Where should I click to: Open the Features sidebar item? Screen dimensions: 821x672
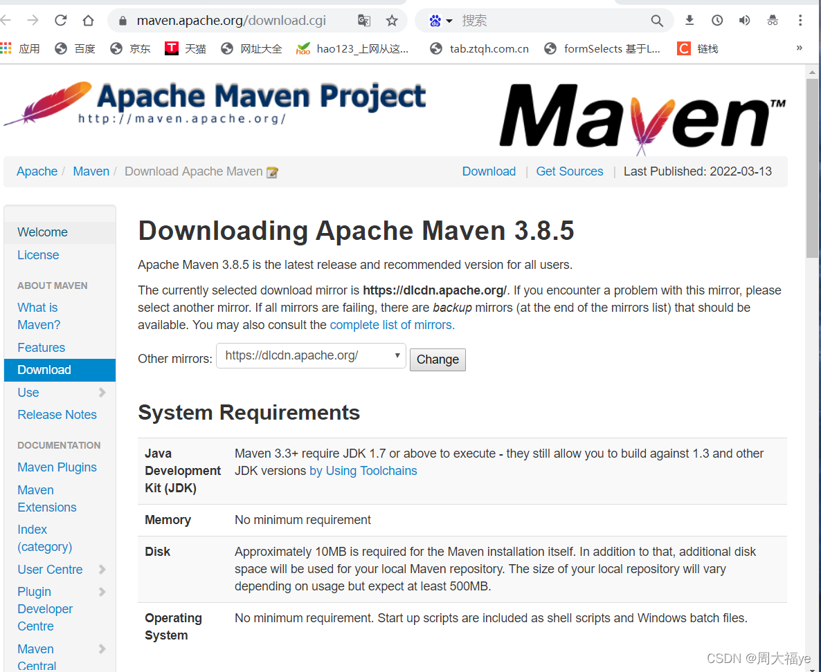60,348
